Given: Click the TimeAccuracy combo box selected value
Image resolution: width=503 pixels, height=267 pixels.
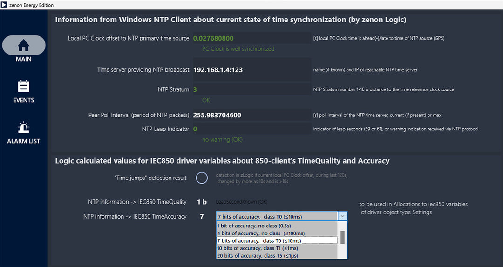Looking at the screenshot, I should tap(277, 217).
